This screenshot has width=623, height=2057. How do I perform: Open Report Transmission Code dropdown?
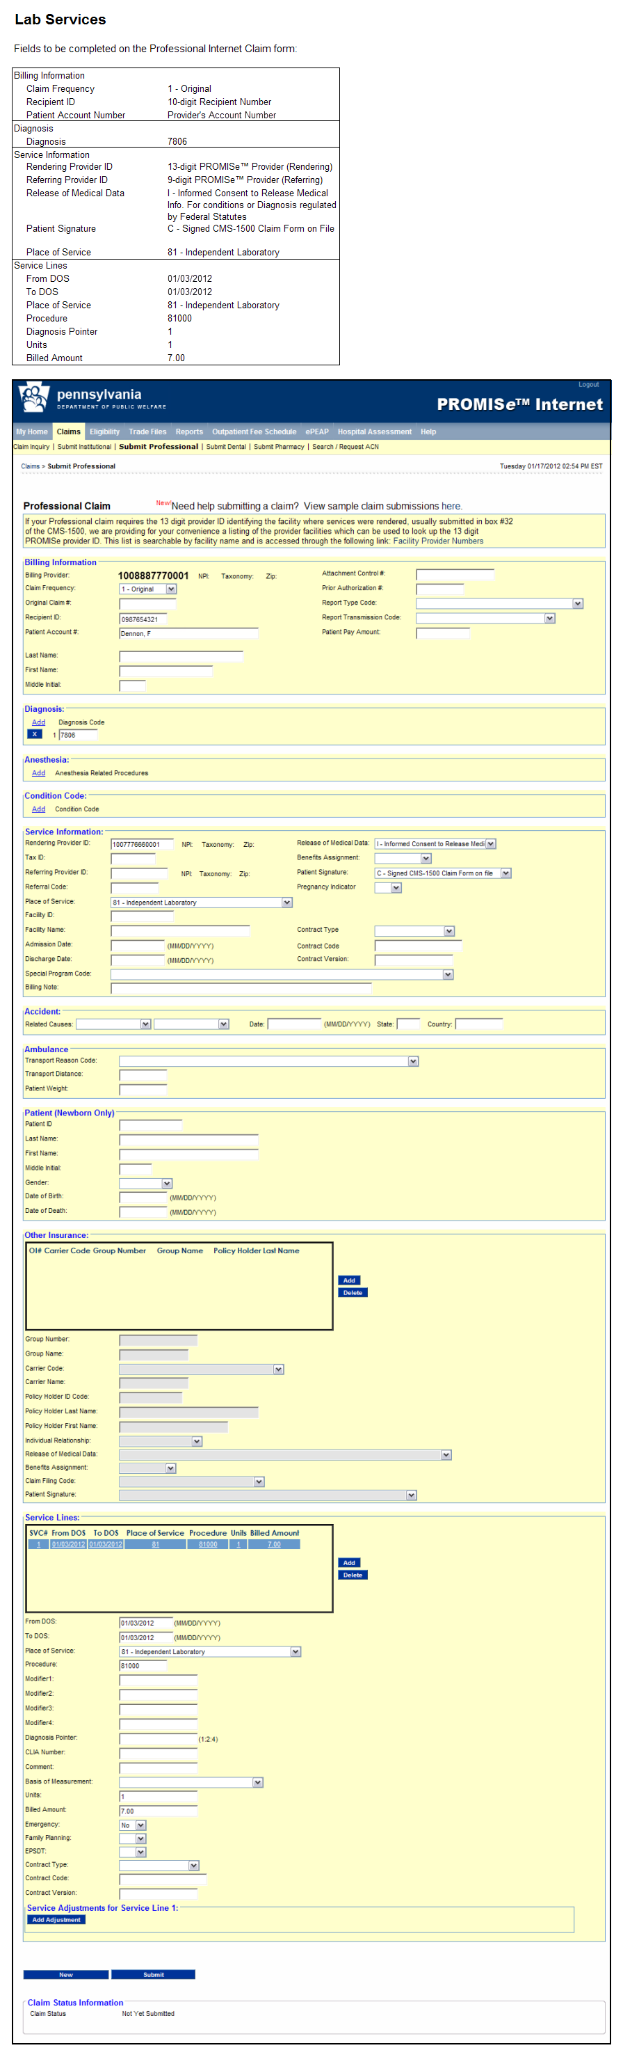(x=549, y=618)
